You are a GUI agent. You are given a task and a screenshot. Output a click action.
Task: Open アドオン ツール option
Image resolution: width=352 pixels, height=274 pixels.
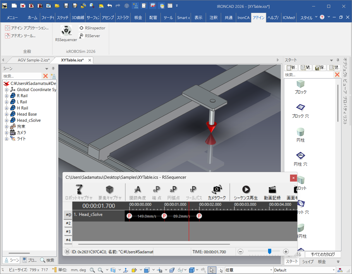20,36
